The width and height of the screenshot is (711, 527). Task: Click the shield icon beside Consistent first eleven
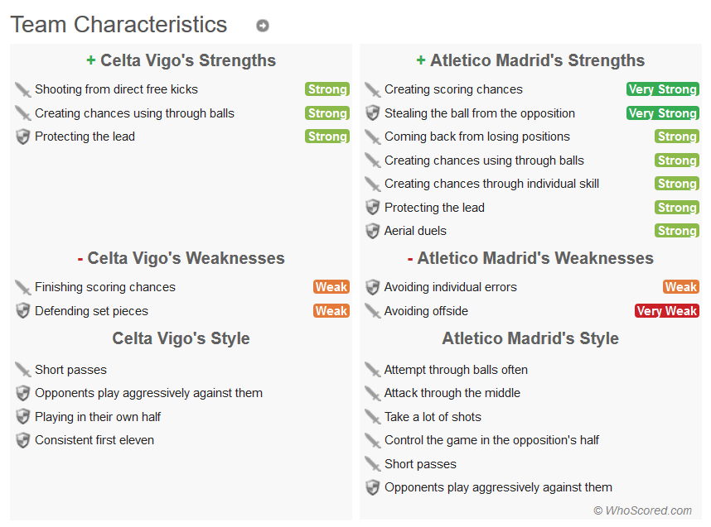click(22, 440)
